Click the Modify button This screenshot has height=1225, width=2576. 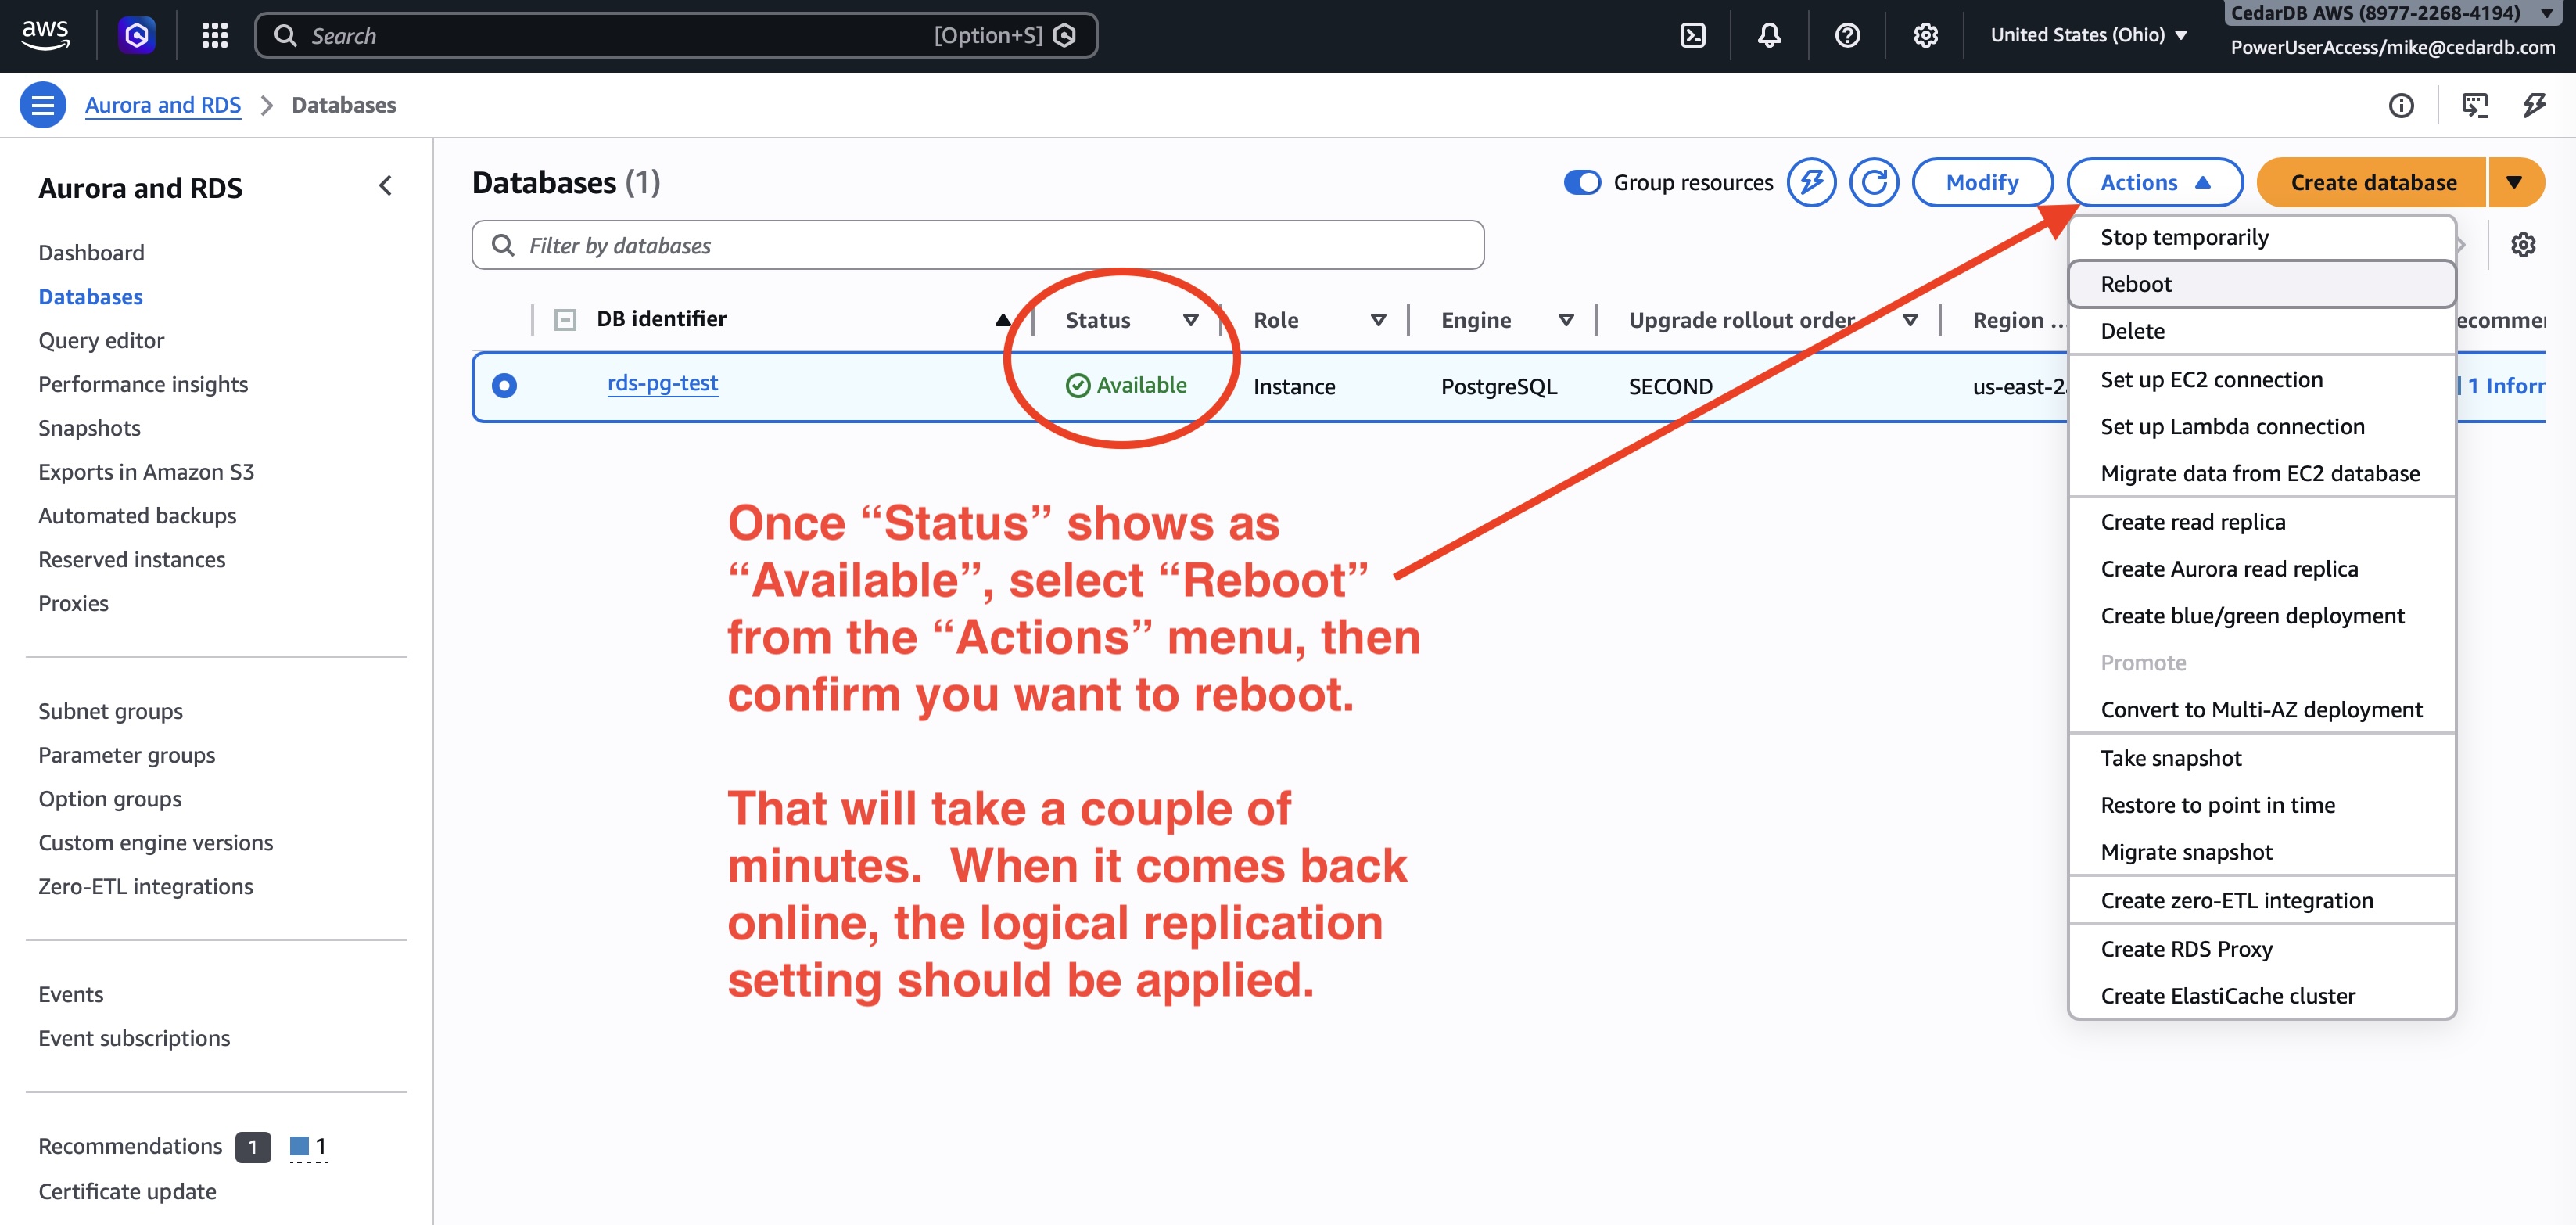point(1981,183)
